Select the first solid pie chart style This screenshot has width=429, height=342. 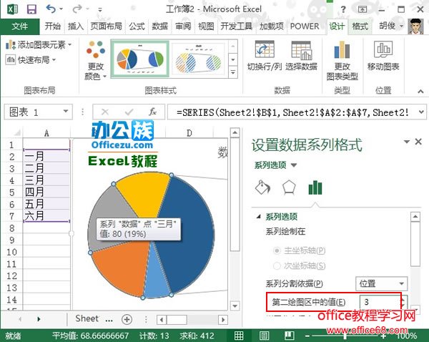click(x=140, y=59)
